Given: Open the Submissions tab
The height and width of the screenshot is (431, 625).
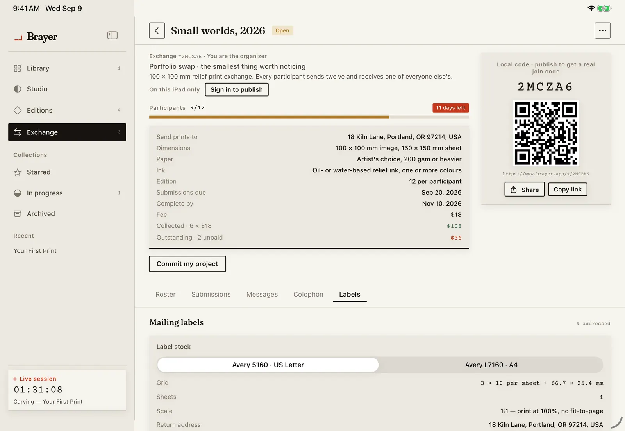Looking at the screenshot, I should 211,294.
